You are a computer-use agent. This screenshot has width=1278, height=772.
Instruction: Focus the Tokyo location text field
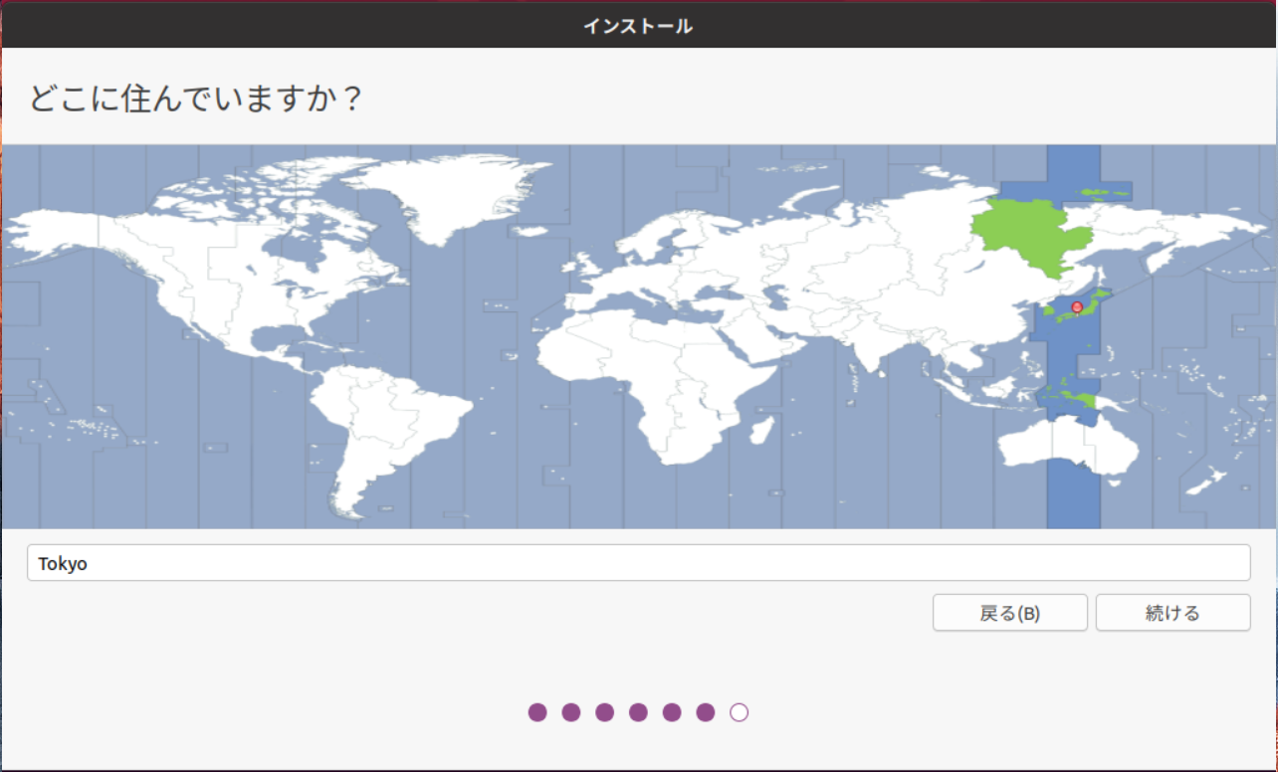[638, 563]
